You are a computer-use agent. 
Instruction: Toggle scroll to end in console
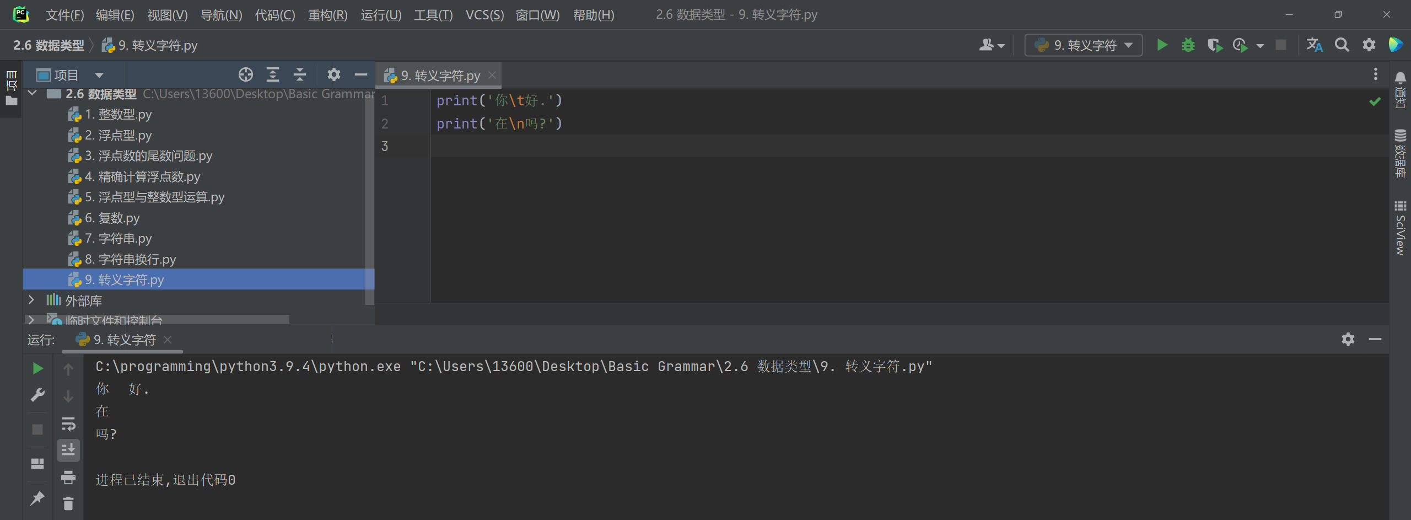[68, 451]
